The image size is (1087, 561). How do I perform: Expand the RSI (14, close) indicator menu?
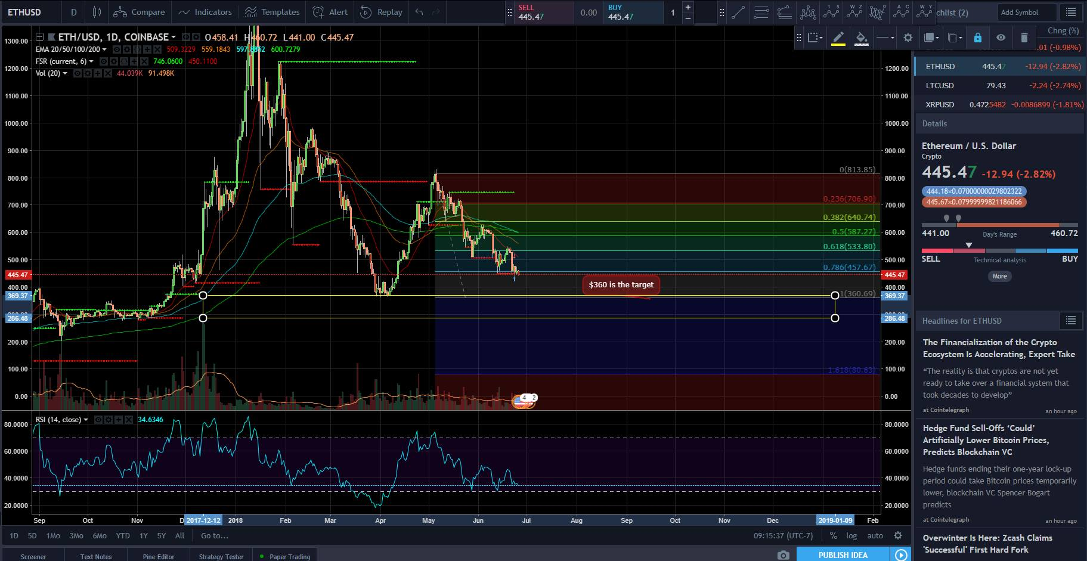point(86,420)
